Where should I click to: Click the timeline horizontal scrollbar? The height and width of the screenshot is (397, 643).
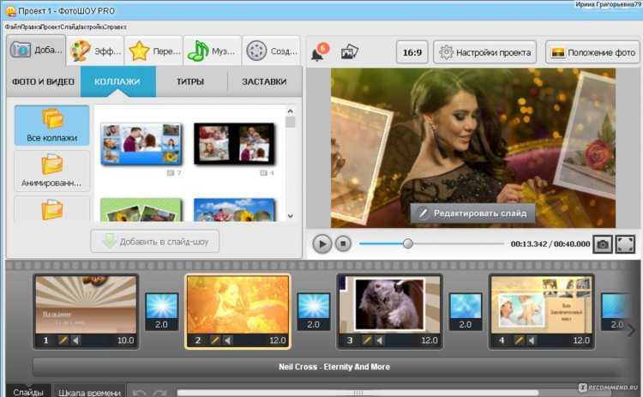click(x=358, y=393)
